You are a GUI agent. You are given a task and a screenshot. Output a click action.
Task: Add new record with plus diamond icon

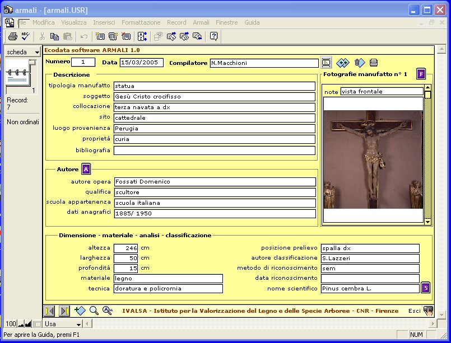80,311
